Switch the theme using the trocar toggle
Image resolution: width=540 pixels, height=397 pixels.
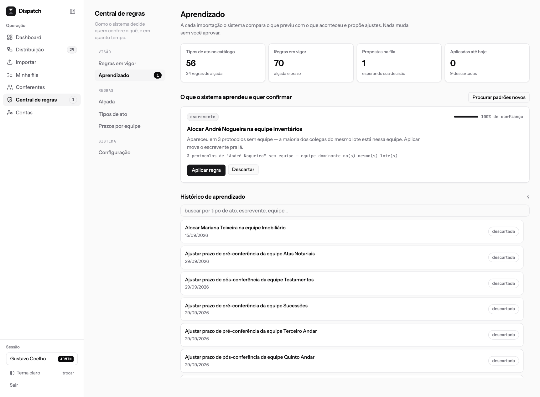click(68, 373)
